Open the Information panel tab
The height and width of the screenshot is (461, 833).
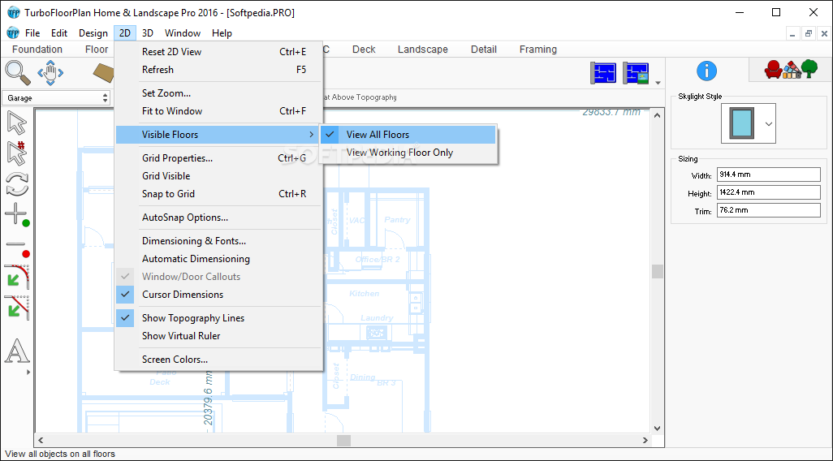click(x=706, y=71)
